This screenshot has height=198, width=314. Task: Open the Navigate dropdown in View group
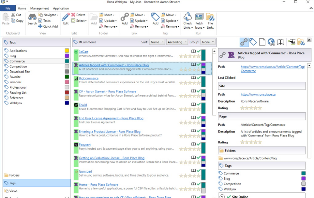(48, 15)
